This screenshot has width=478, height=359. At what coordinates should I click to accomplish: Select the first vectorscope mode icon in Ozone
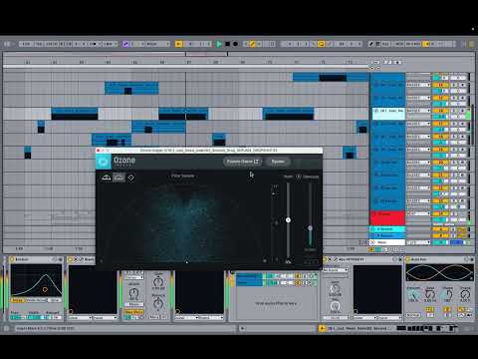(107, 178)
